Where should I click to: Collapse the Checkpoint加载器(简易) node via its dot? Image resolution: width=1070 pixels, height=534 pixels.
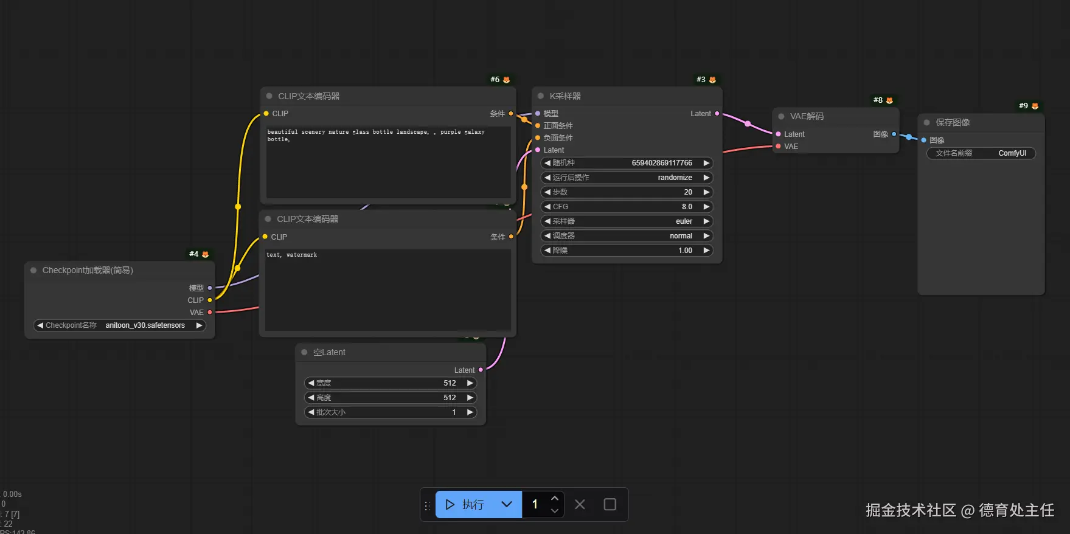pyautogui.click(x=33, y=270)
